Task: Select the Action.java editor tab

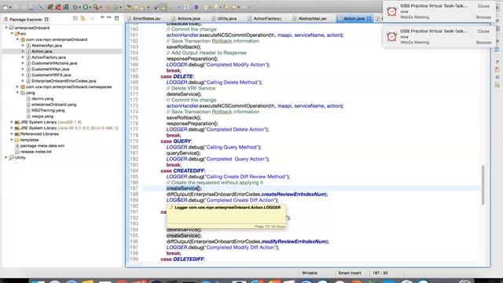Action: (354, 19)
